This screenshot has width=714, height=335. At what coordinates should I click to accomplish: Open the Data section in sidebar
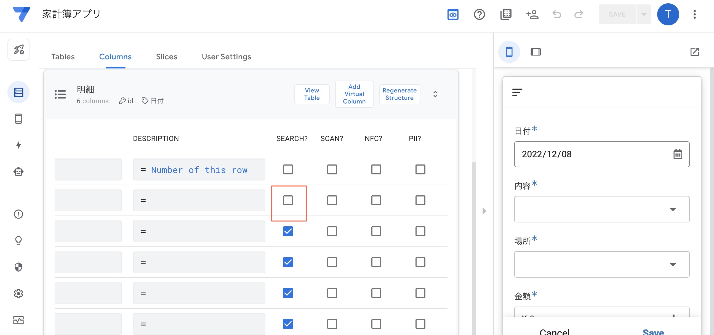pyautogui.click(x=18, y=92)
